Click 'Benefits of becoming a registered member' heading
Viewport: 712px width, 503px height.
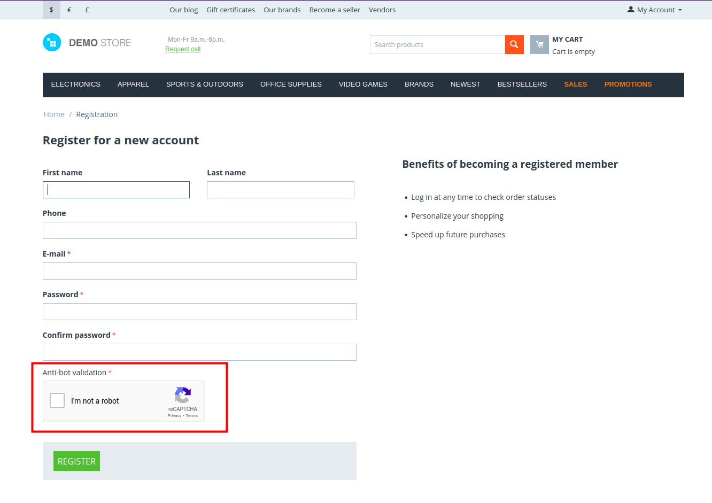coord(510,165)
